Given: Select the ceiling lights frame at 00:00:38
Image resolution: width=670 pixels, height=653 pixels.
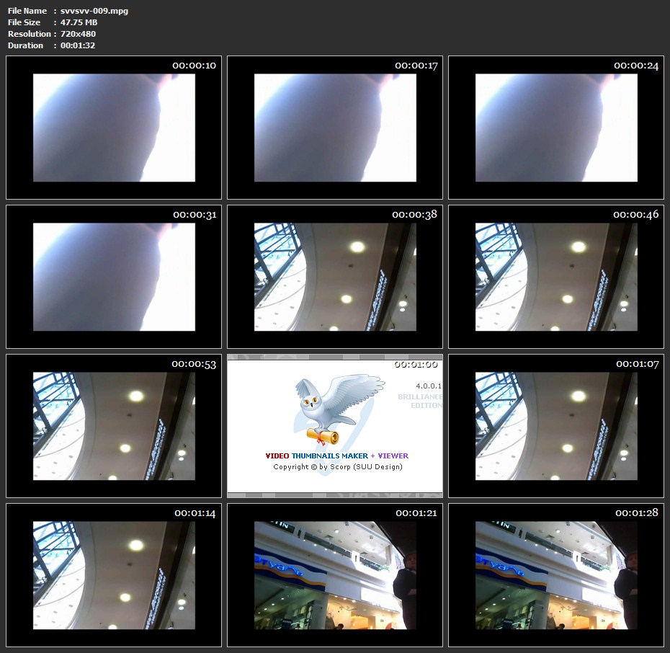Looking at the screenshot, I should pos(335,277).
